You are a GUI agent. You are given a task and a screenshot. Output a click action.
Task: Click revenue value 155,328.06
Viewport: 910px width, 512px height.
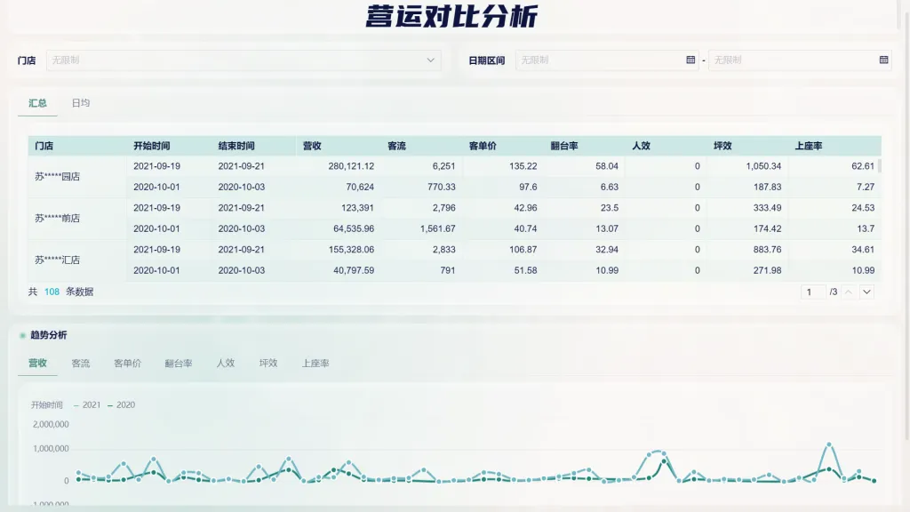(x=351, y=250)
